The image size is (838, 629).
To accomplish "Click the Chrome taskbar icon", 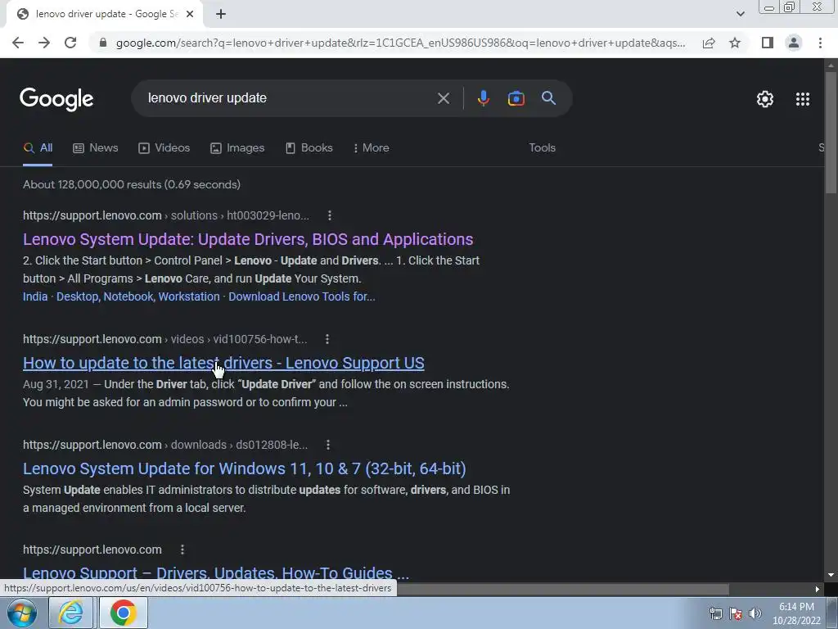I will click(x=123, y=613).
